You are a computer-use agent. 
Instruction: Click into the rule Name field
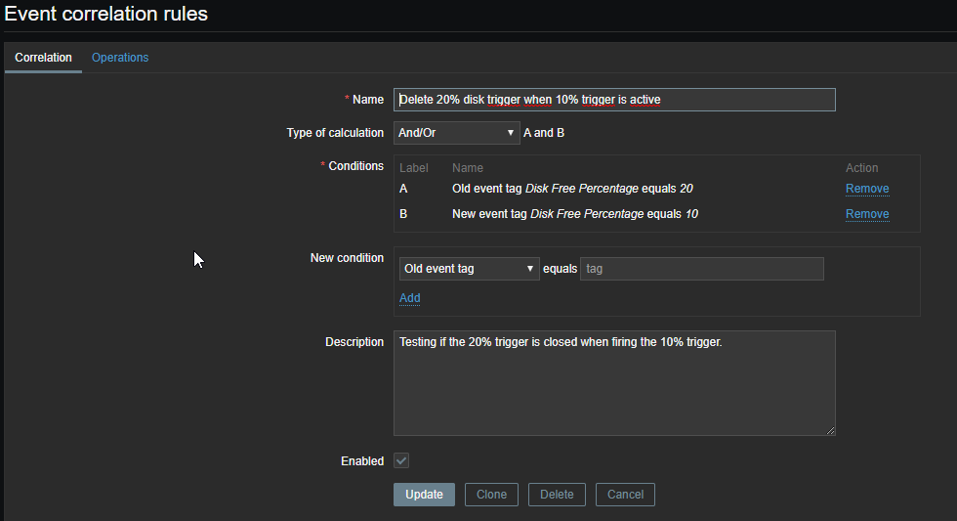point(614,100)
